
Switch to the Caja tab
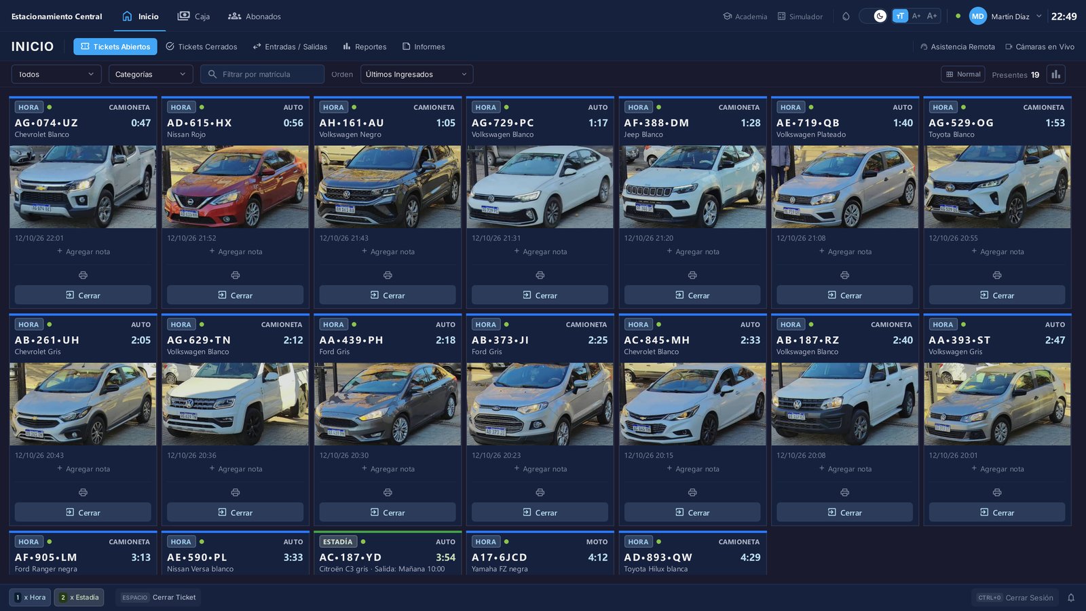point(193,16)
